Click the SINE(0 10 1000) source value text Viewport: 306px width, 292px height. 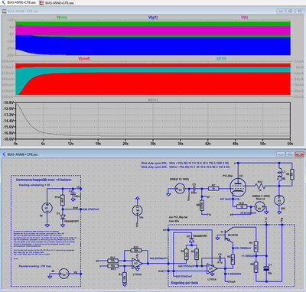pos(179,180)
